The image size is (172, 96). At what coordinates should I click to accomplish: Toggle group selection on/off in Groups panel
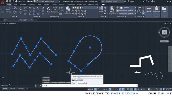click(x=143, y=14)
